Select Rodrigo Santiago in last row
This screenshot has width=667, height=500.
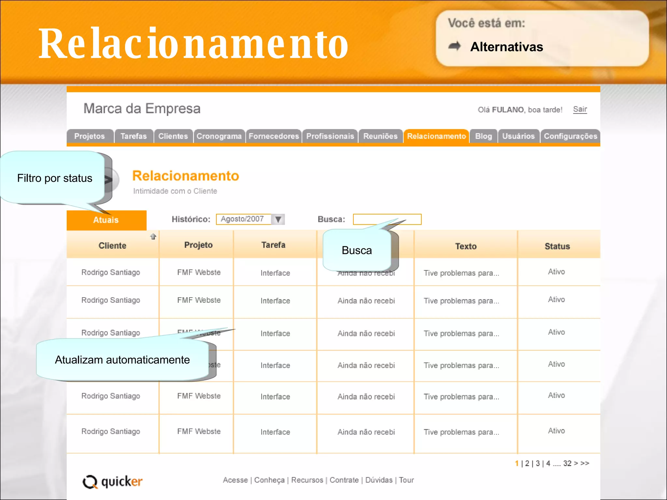pyautogui.click(x=111, y=431)
